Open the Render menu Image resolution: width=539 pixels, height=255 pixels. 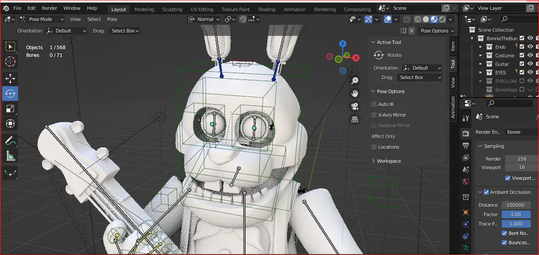click(50, 8)
